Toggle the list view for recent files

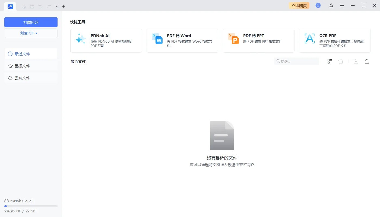tap(330, 61)
